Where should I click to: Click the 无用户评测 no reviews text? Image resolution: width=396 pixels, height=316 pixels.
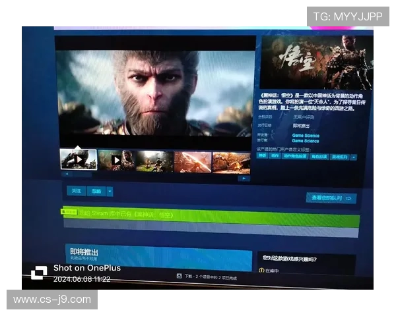point(304,117)
